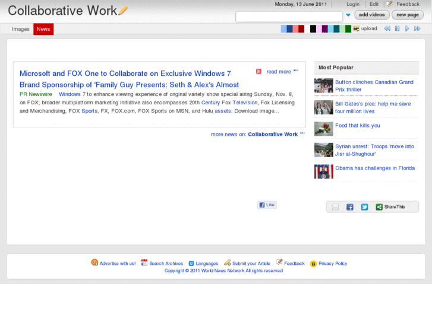This screenshot has width=432, height=323.
Task: Click the Search Archives footer link text
Action: 166,263
